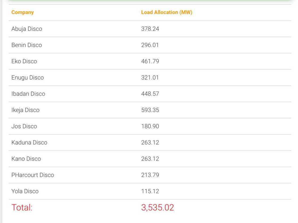Click the Kano Disco company name
This screenshot has width=298, height=223.
[x=26, y=158]
